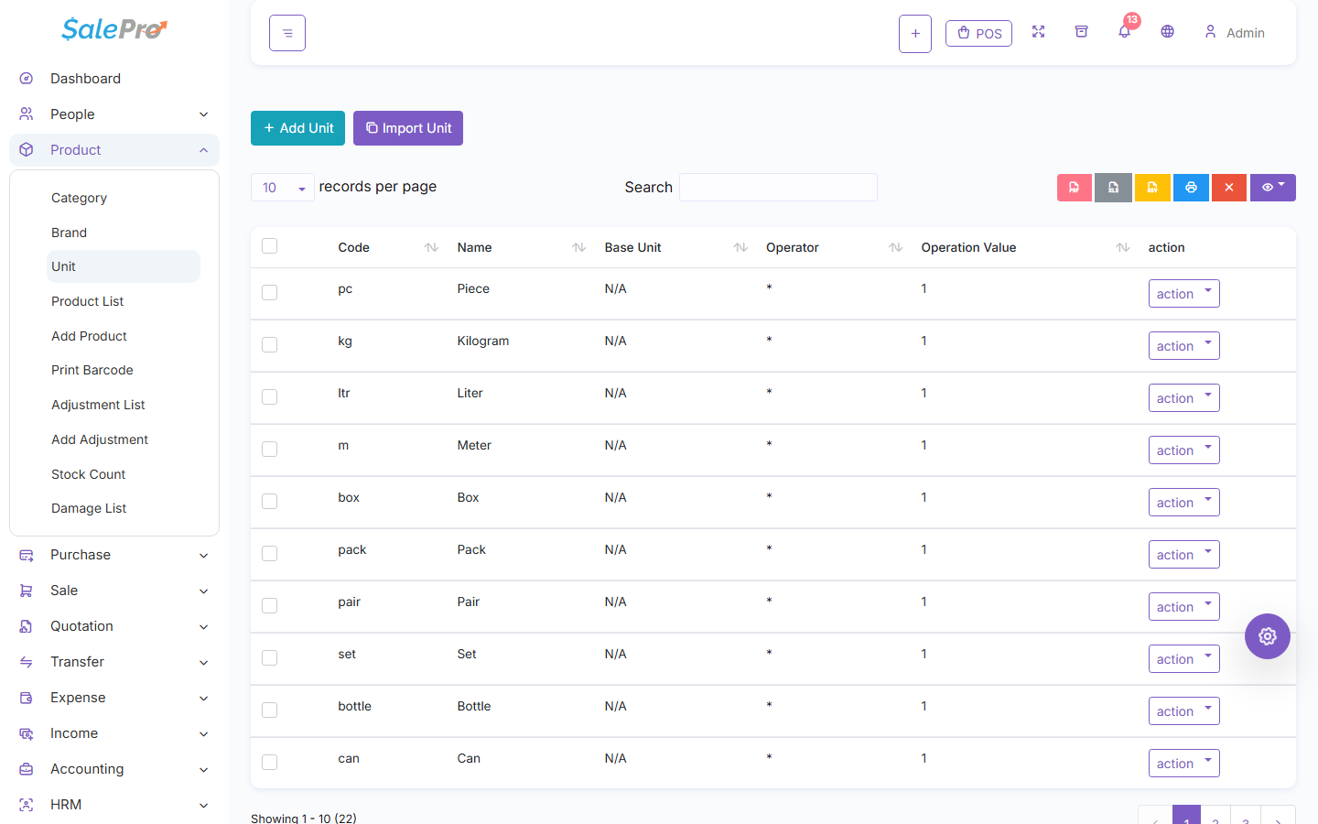1318x824 pixels.
Task: Check the checkbox for the Piece row
Action: (x=269, y=292)
